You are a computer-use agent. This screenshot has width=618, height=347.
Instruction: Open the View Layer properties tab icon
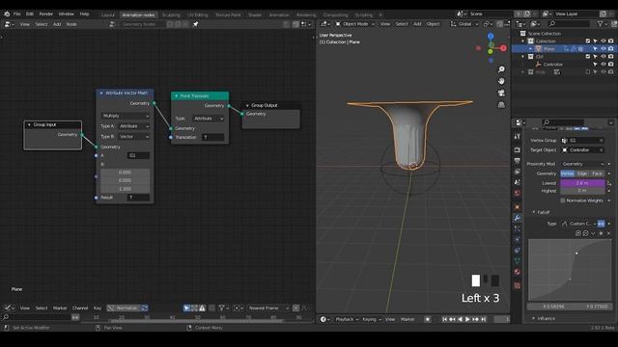[518, 172]
